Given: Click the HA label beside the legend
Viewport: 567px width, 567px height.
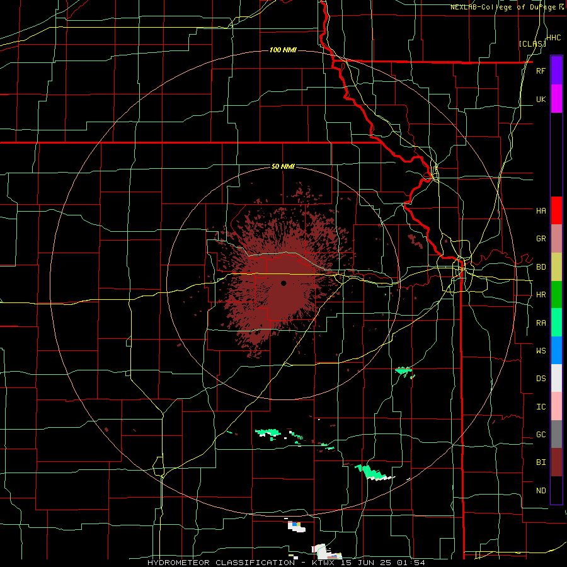Looking at the screenshot, I should 541,210.
